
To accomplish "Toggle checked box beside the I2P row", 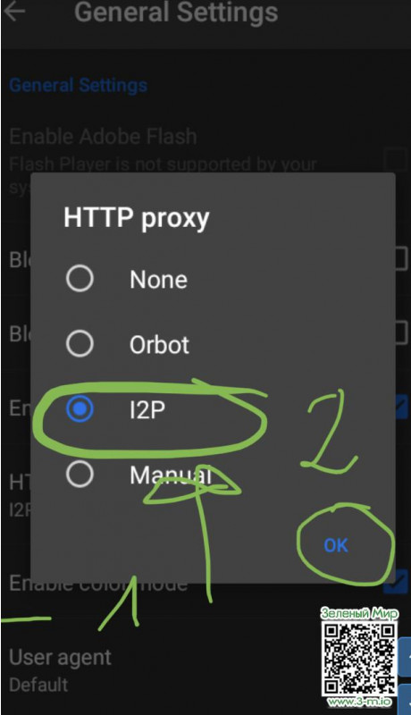I will point(401,407).
